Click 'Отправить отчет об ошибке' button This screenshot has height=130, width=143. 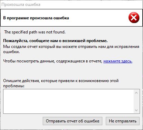click(72, 121)
